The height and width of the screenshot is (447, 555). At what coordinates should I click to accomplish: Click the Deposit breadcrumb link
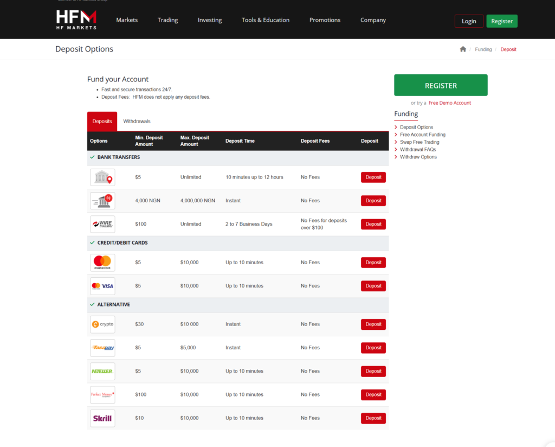point(508,49)
